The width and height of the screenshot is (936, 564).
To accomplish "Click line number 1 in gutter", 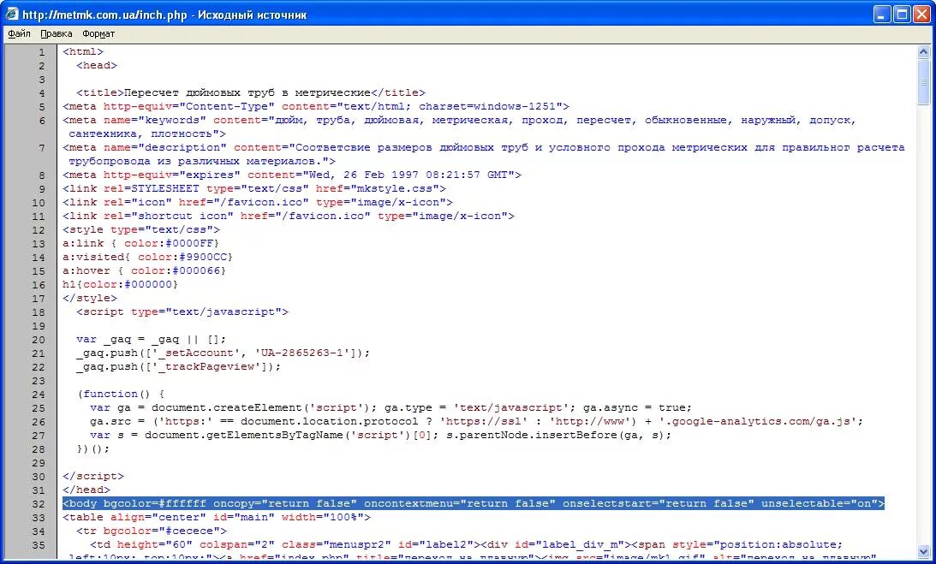I will pyautogui.click(x=42, y=52).
